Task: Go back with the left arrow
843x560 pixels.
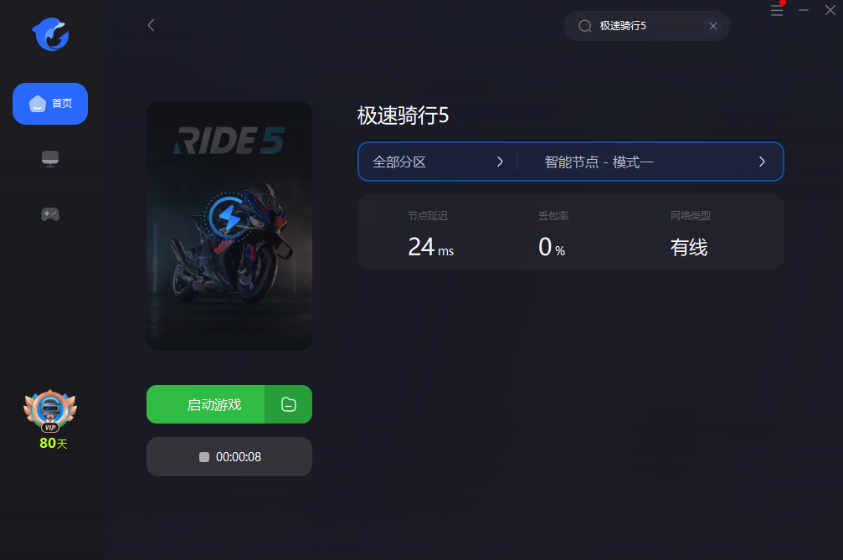Action: point(151,25)
